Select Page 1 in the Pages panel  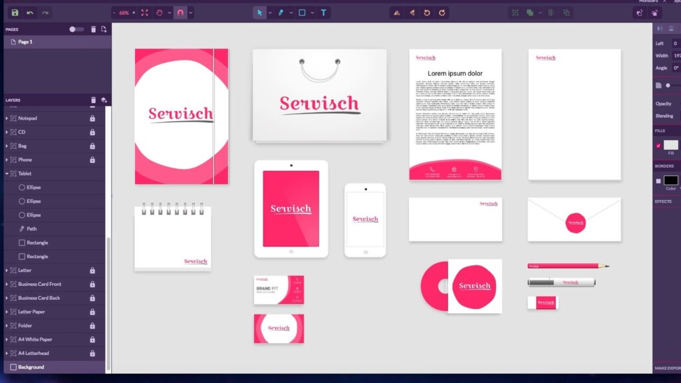click(57, 42)
